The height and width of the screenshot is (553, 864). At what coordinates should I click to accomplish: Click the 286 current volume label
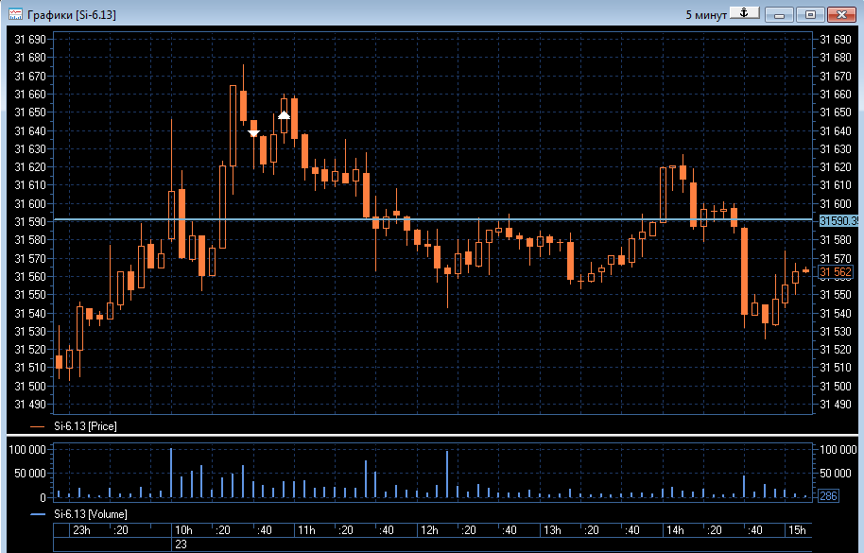(828, 495)
